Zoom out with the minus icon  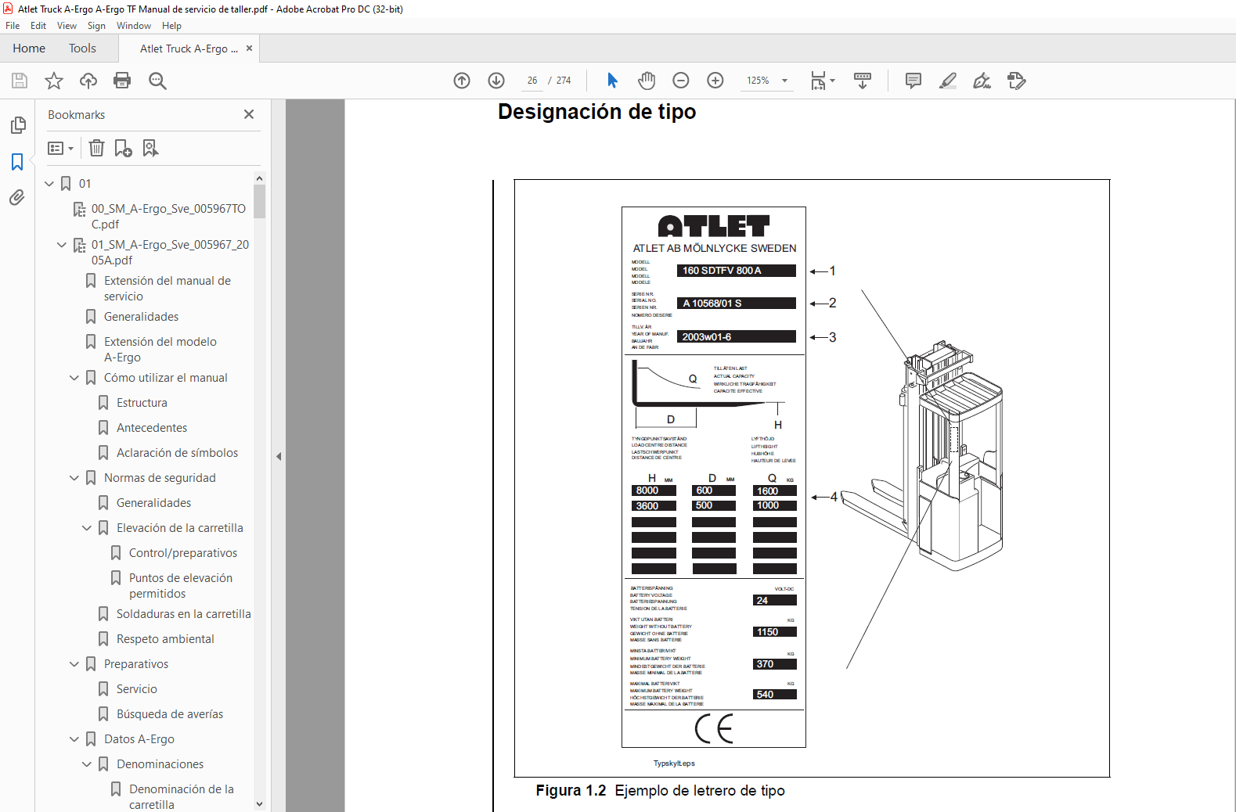(x=681, y=81)
